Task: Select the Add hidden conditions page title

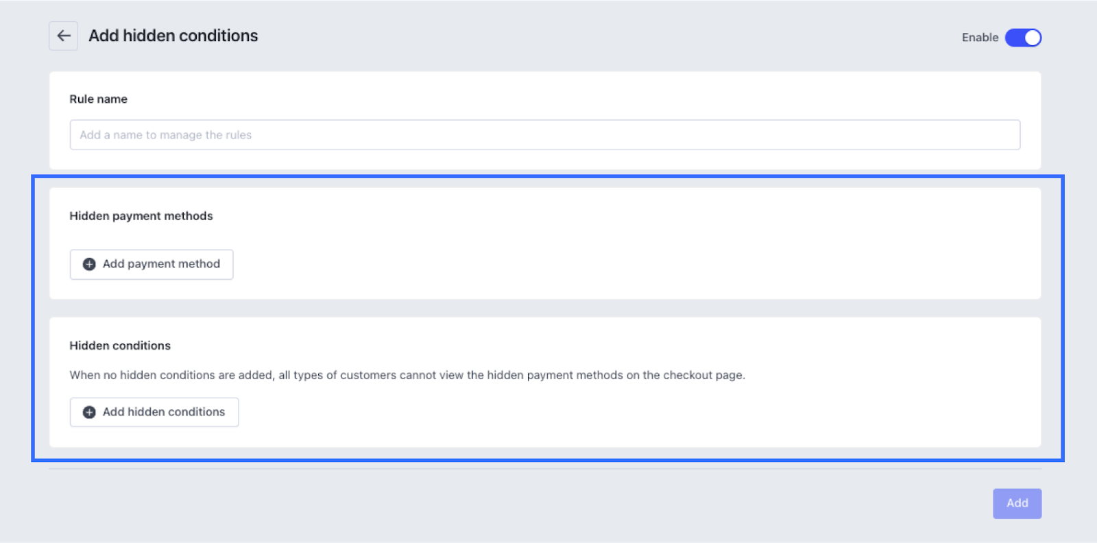Action: click(173, 36)
